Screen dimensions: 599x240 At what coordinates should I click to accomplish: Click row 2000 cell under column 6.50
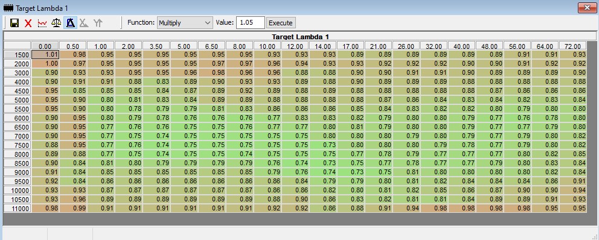(x=211, y=64)
